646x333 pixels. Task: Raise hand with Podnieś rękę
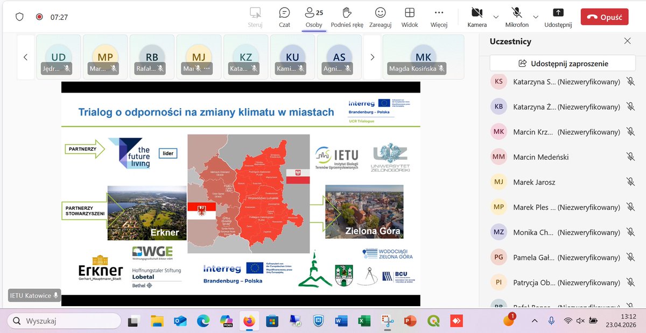347,17
